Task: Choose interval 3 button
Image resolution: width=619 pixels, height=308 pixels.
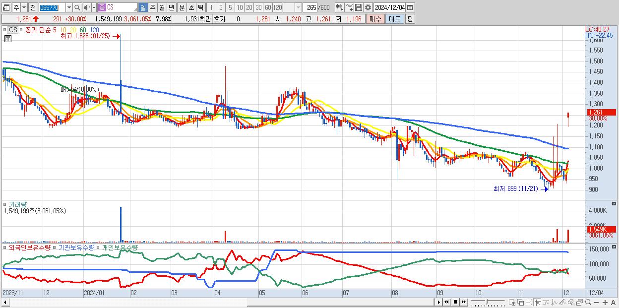Action: point(221,7)
